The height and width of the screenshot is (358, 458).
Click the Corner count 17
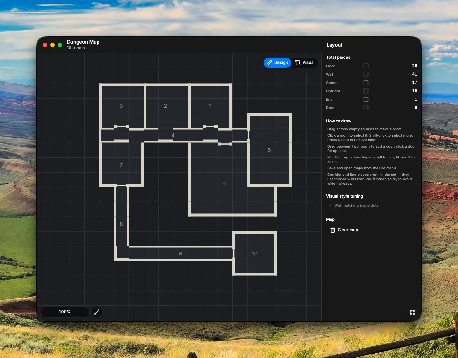tap(415, 82)
